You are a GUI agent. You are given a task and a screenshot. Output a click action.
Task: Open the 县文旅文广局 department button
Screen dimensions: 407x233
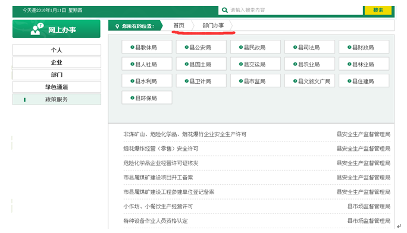(x=309, y=81)
